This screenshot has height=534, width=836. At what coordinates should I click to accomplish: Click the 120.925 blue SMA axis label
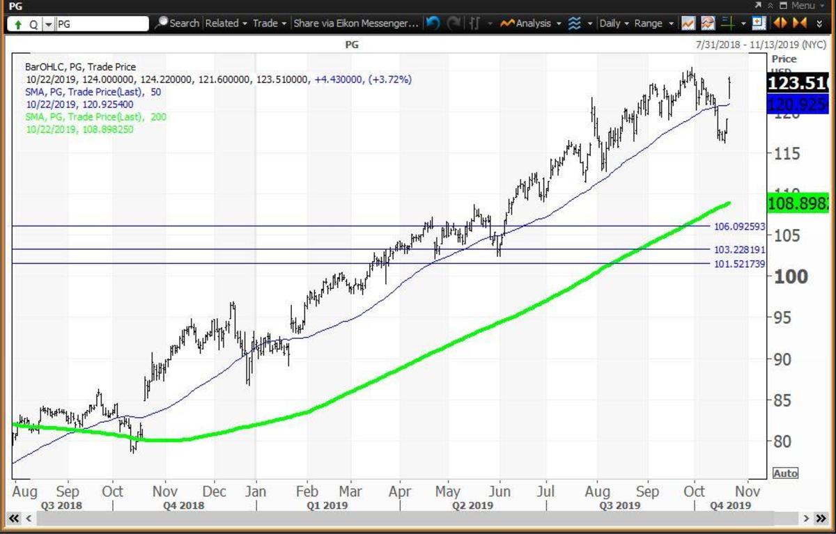pos(798,105)
